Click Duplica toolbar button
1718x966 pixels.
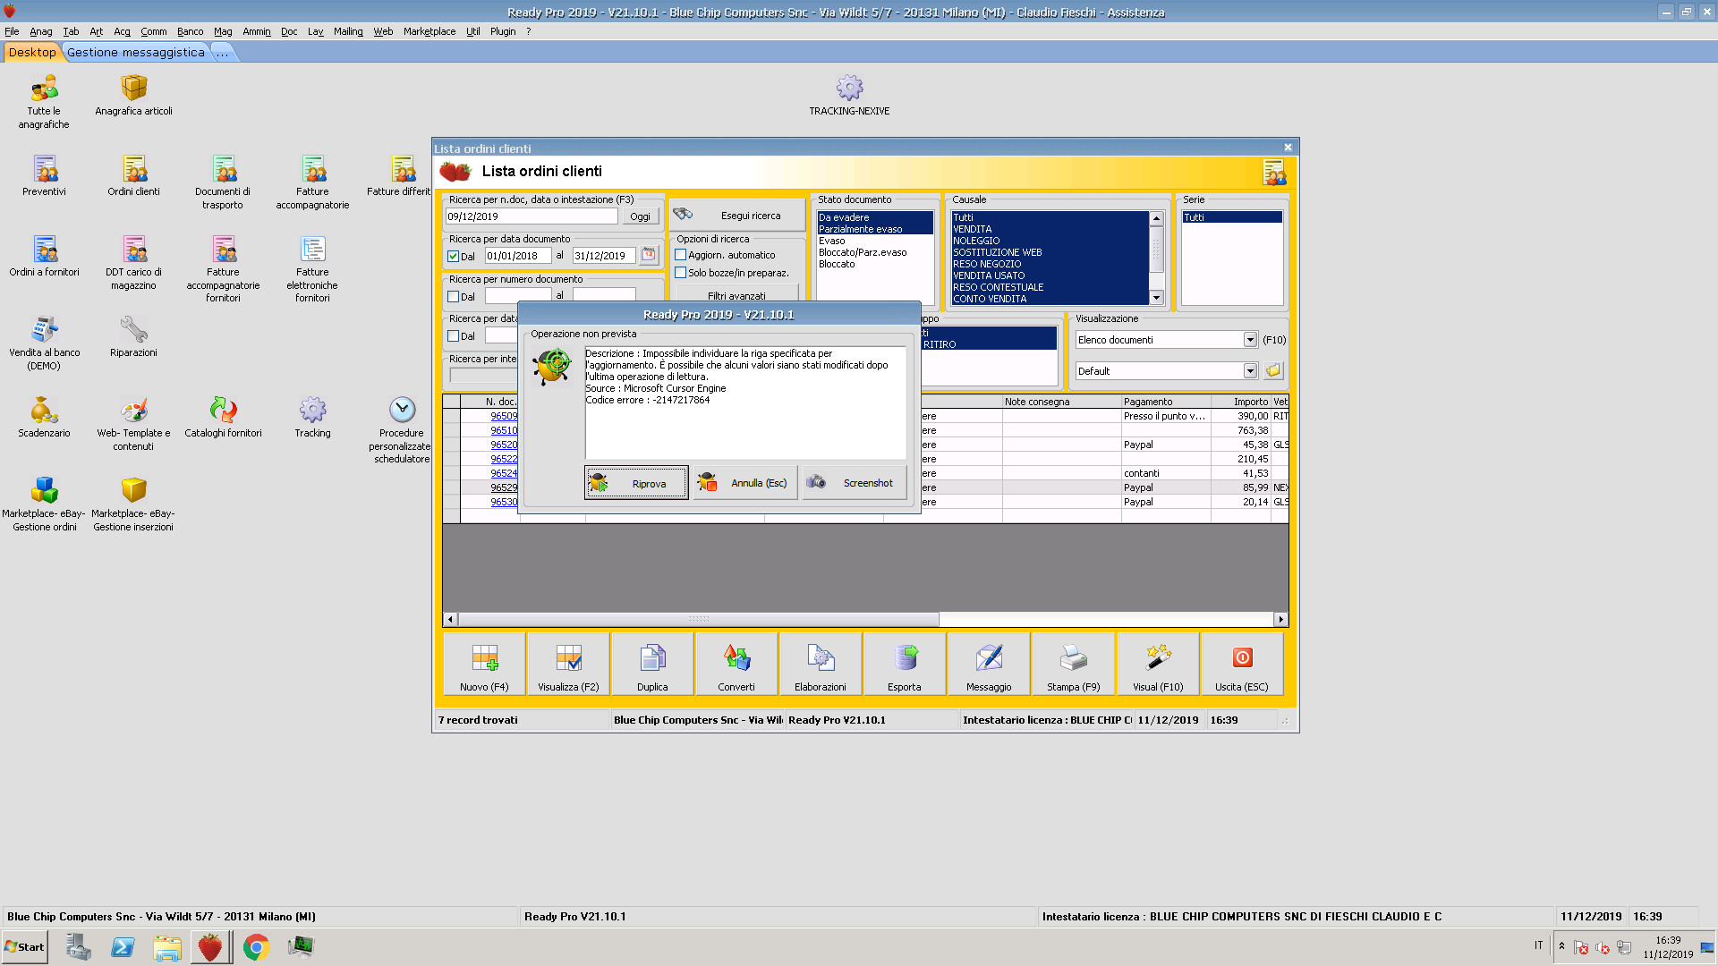(652, 665)
